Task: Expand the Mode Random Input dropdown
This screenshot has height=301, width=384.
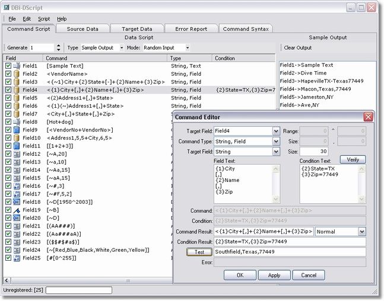Action: (188, 47)
